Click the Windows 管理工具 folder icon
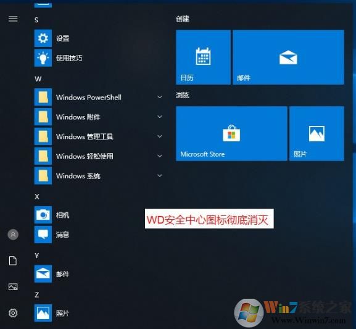The image size is (356, 329). tap(43, 136)
